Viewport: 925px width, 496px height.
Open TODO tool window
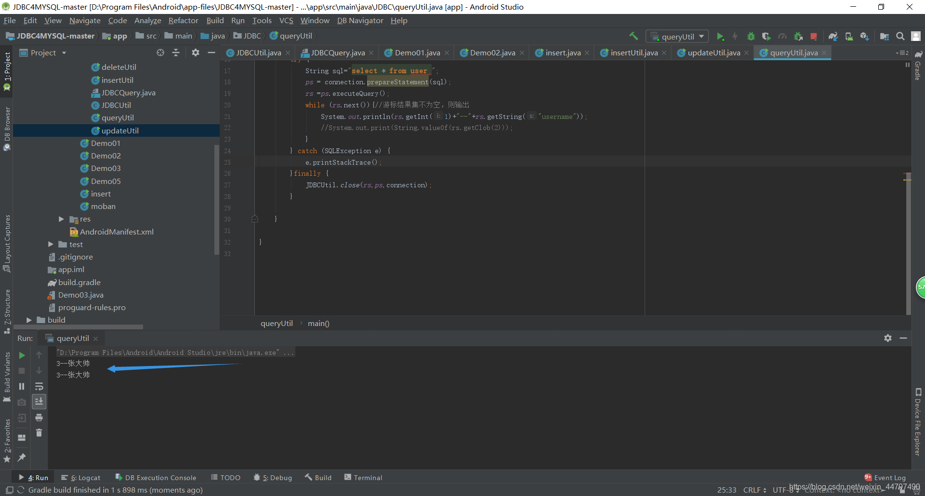pos(225,478)
